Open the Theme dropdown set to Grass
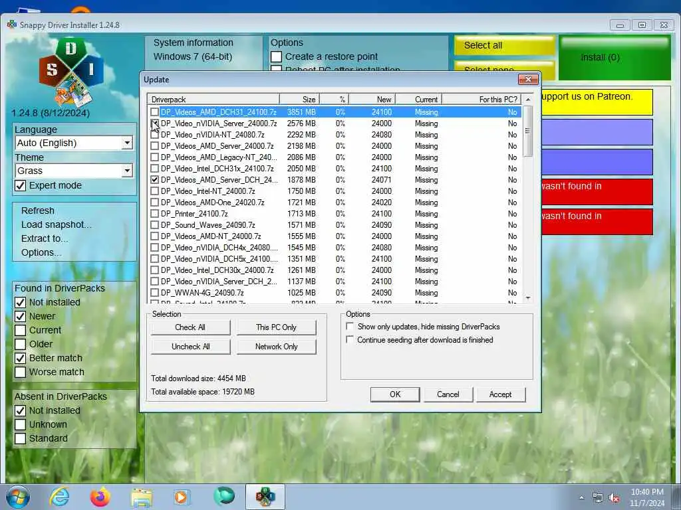 tap(74, 171)
